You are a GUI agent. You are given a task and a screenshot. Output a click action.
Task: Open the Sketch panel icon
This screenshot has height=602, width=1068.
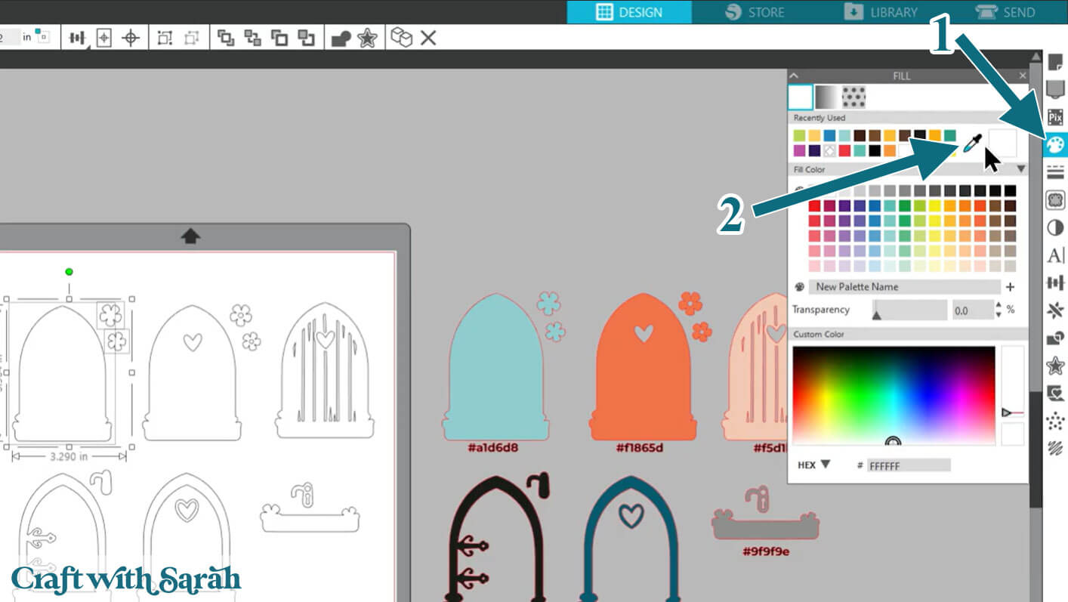[x=1055, y=449]
